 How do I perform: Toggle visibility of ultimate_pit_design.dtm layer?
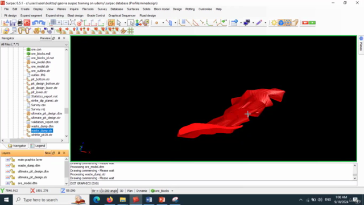tap(8, 171)
